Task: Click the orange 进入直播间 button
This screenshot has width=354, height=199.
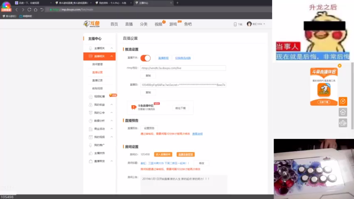Action: pyautogui.click(x=163, y=154)
